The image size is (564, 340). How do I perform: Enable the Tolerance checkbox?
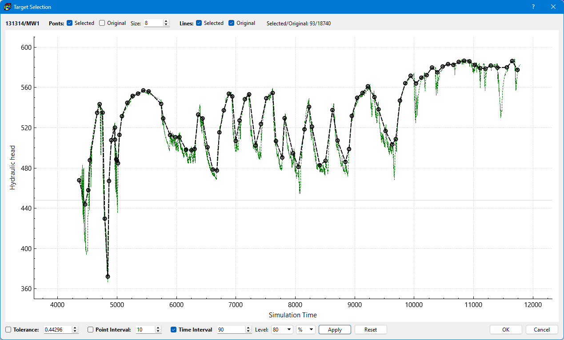click(x=8, y=330)
